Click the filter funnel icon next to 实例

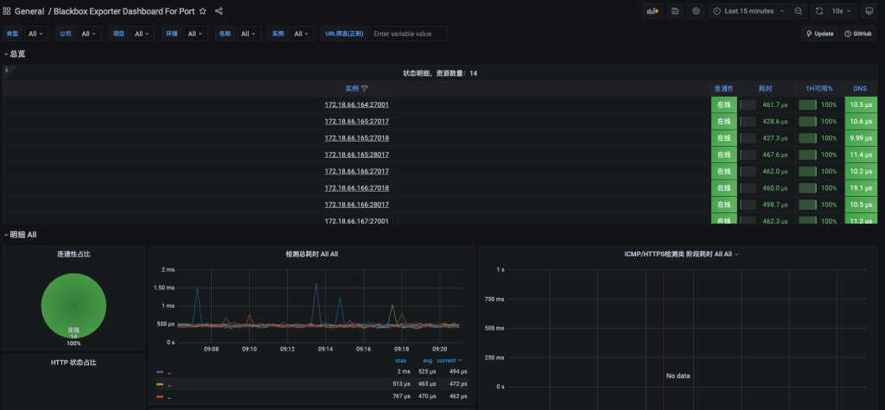tap(365, 89)
